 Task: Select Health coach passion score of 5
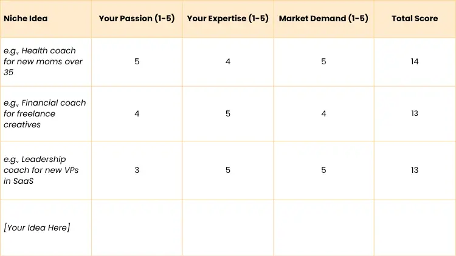(137, 61)
